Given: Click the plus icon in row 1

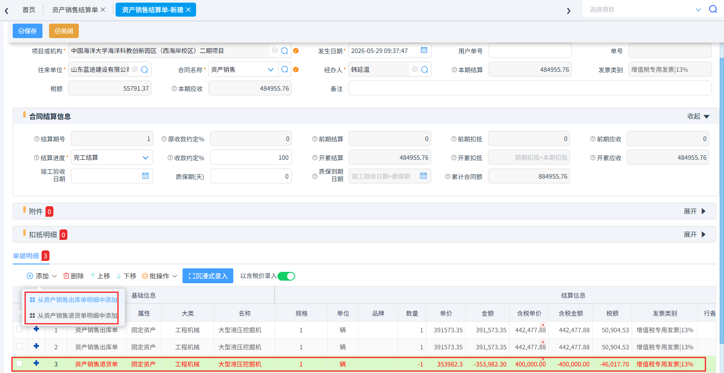Looking at the screenshot, I should 36,329.
